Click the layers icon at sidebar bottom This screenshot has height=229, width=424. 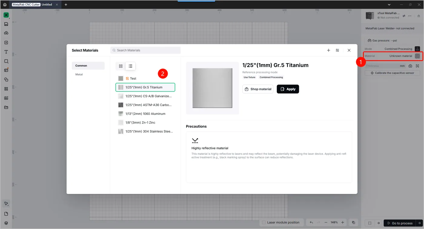coord(6,223)
